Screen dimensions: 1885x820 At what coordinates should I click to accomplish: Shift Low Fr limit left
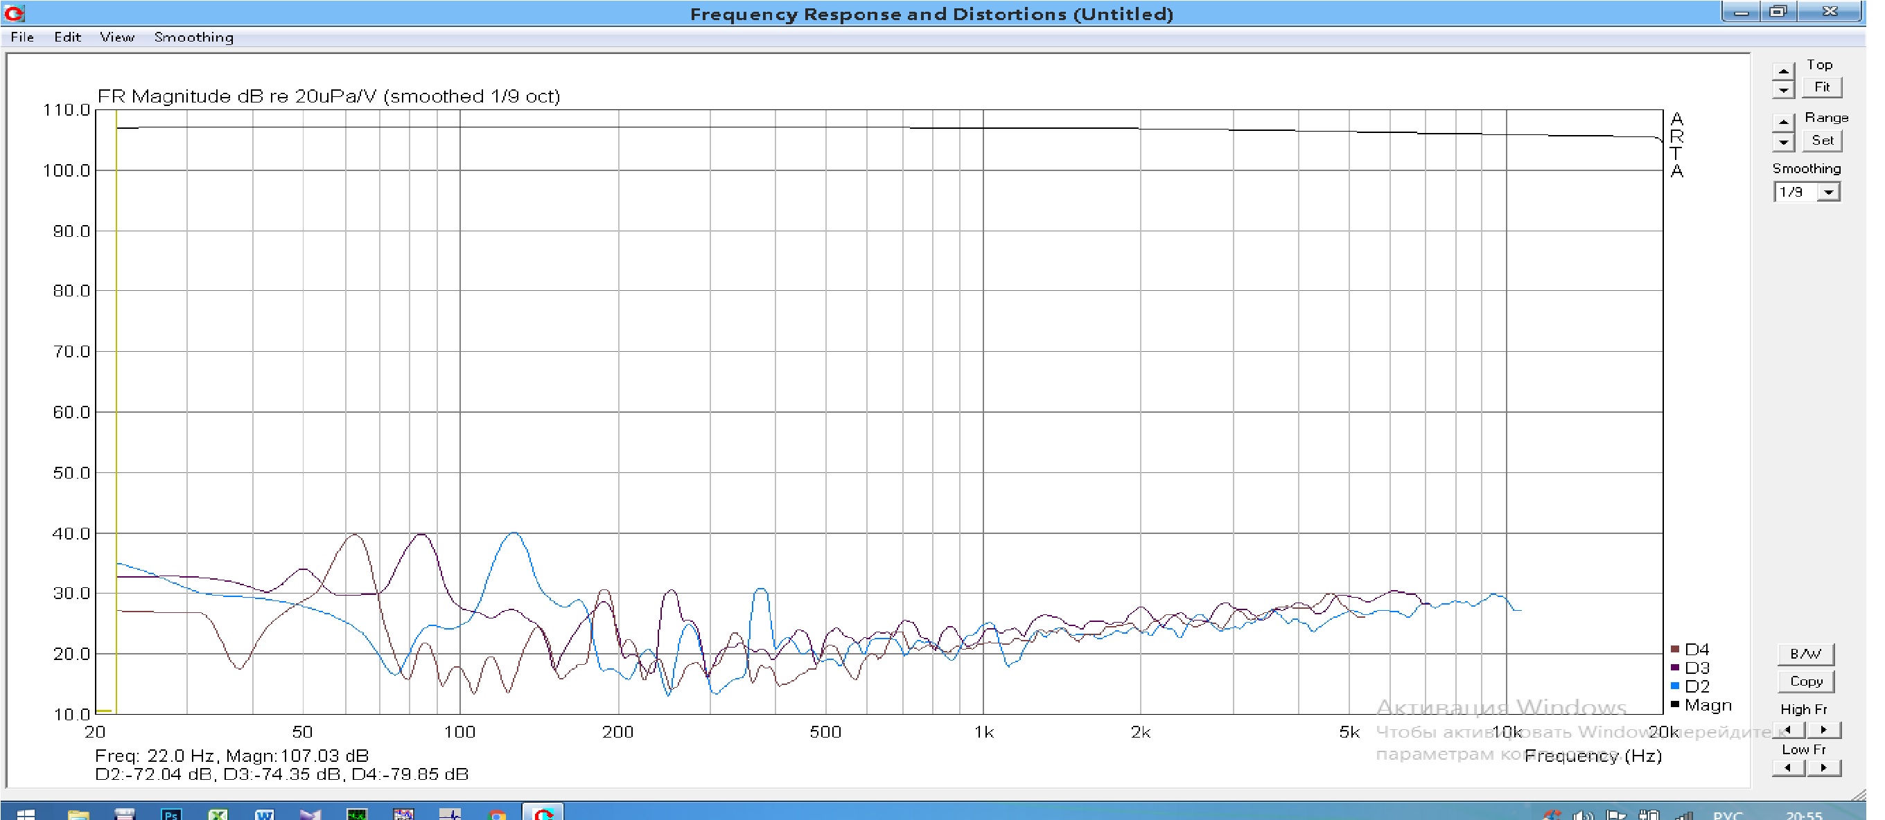tap(1789, 767)
